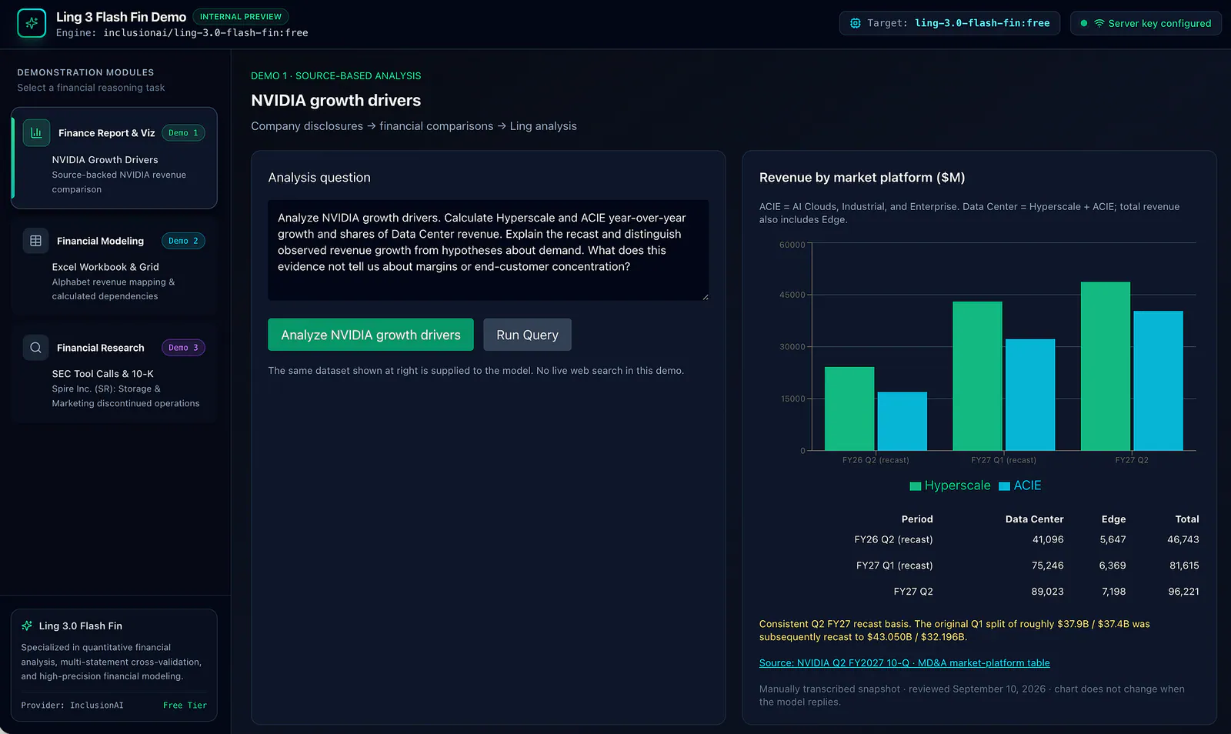Click the Edge value 5,647
This screenshot has width=1231, height=734.
[1113, 539]
